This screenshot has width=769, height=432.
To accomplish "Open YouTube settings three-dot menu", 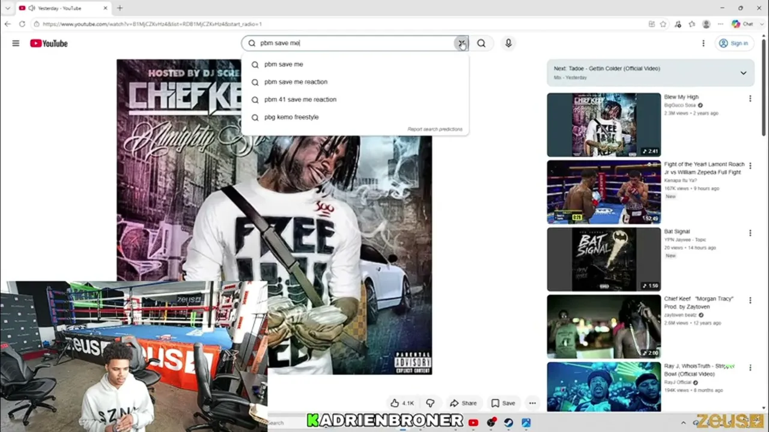I will [x=703, y=43].
